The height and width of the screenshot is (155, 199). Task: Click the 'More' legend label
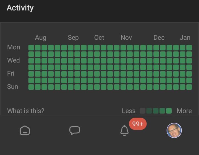pos(184,111)
